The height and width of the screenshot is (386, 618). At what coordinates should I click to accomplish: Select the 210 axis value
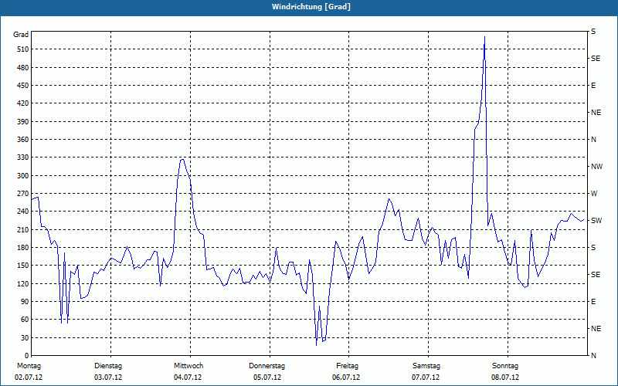pos(24,229)
